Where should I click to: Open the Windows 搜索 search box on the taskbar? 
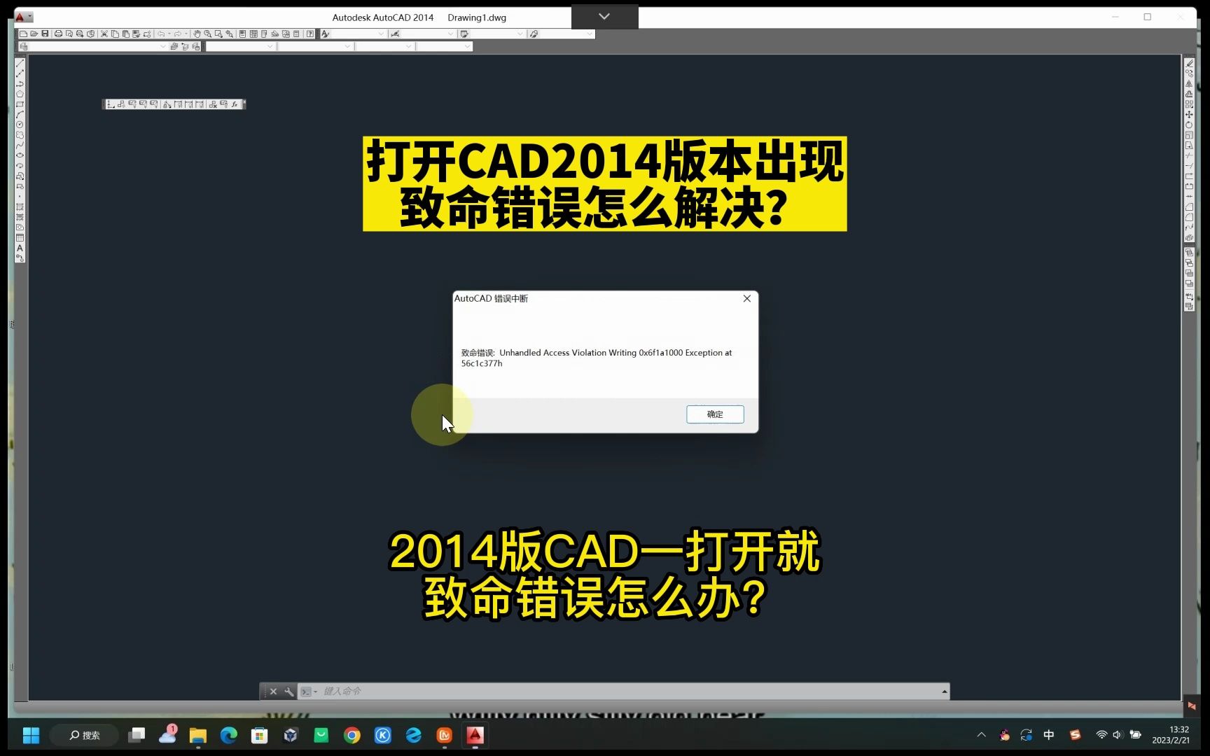tap(84, 735)
